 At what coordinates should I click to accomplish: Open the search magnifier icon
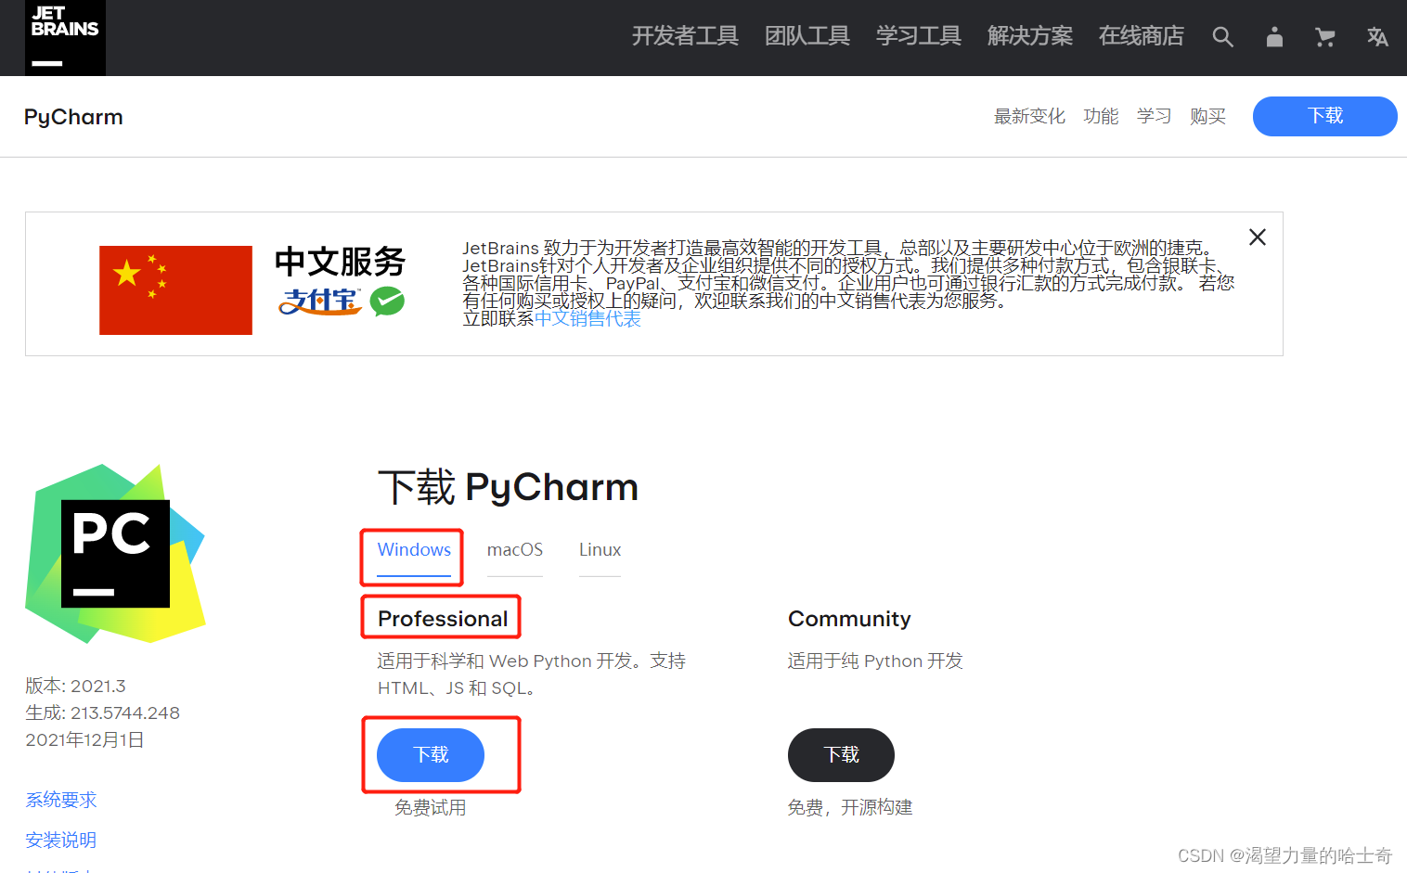(x=1223, y=37)
